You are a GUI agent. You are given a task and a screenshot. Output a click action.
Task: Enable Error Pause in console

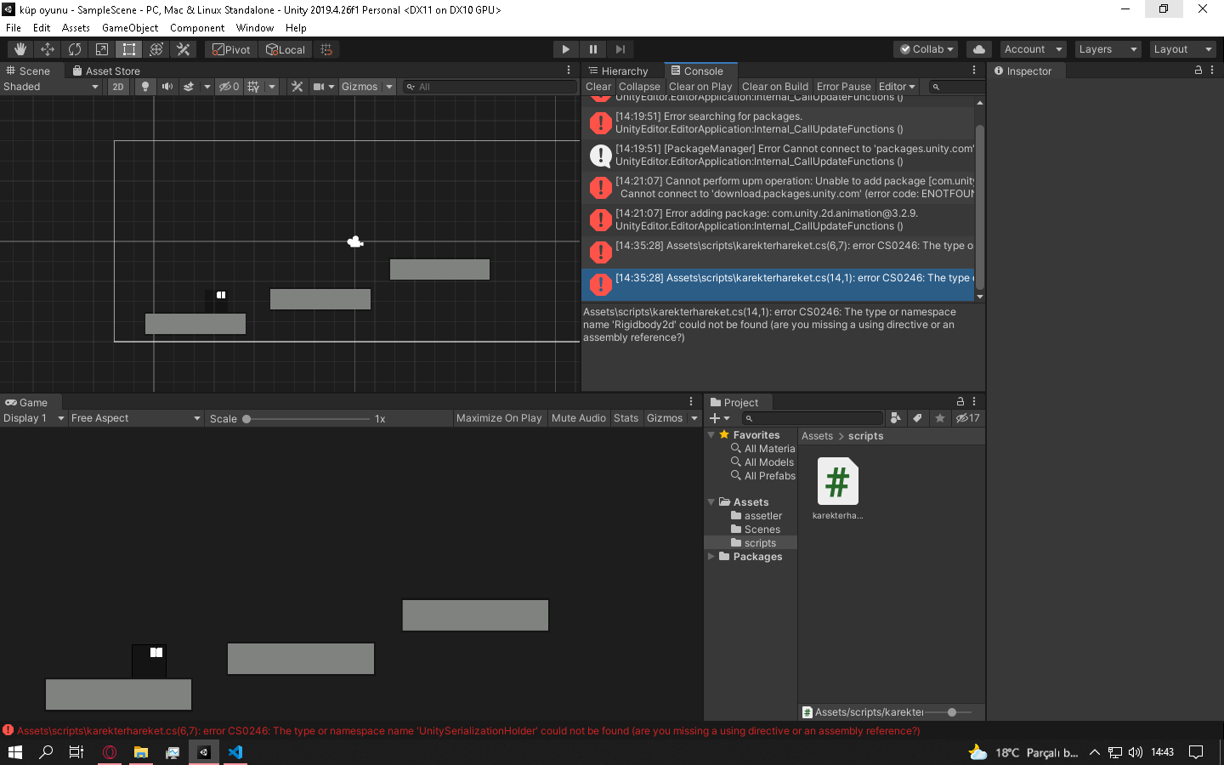tap(843, 87)
